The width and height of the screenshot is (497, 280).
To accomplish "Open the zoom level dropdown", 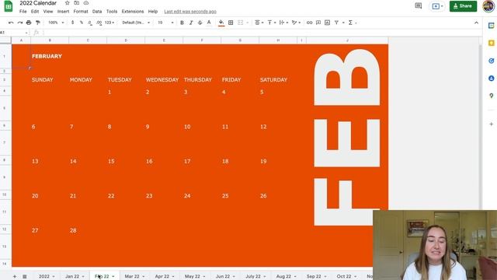I will (56, 23).
